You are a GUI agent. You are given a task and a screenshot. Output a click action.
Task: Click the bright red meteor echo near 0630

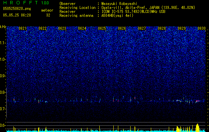click(198, 101)
